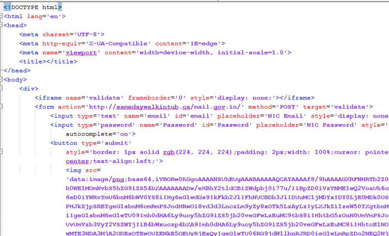Viewport: 389px width, 236px height.
Task: Collapse the fold marker beside the body tag
Action: 1,79
